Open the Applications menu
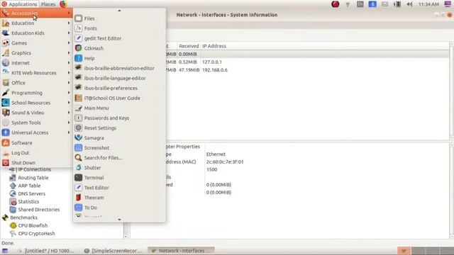The height and width of the screenshot is (255, 454). click(19, 4)
